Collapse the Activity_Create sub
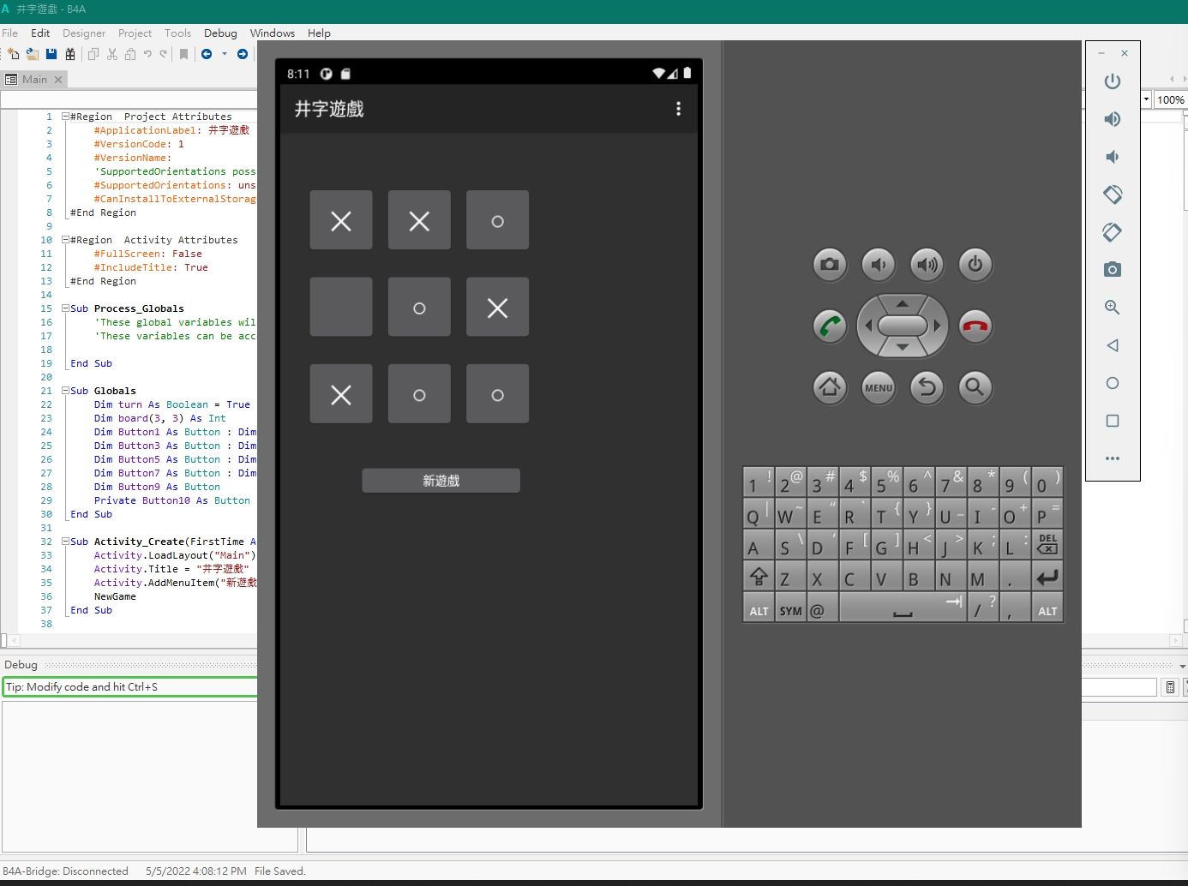 click(x=65, y=542)
